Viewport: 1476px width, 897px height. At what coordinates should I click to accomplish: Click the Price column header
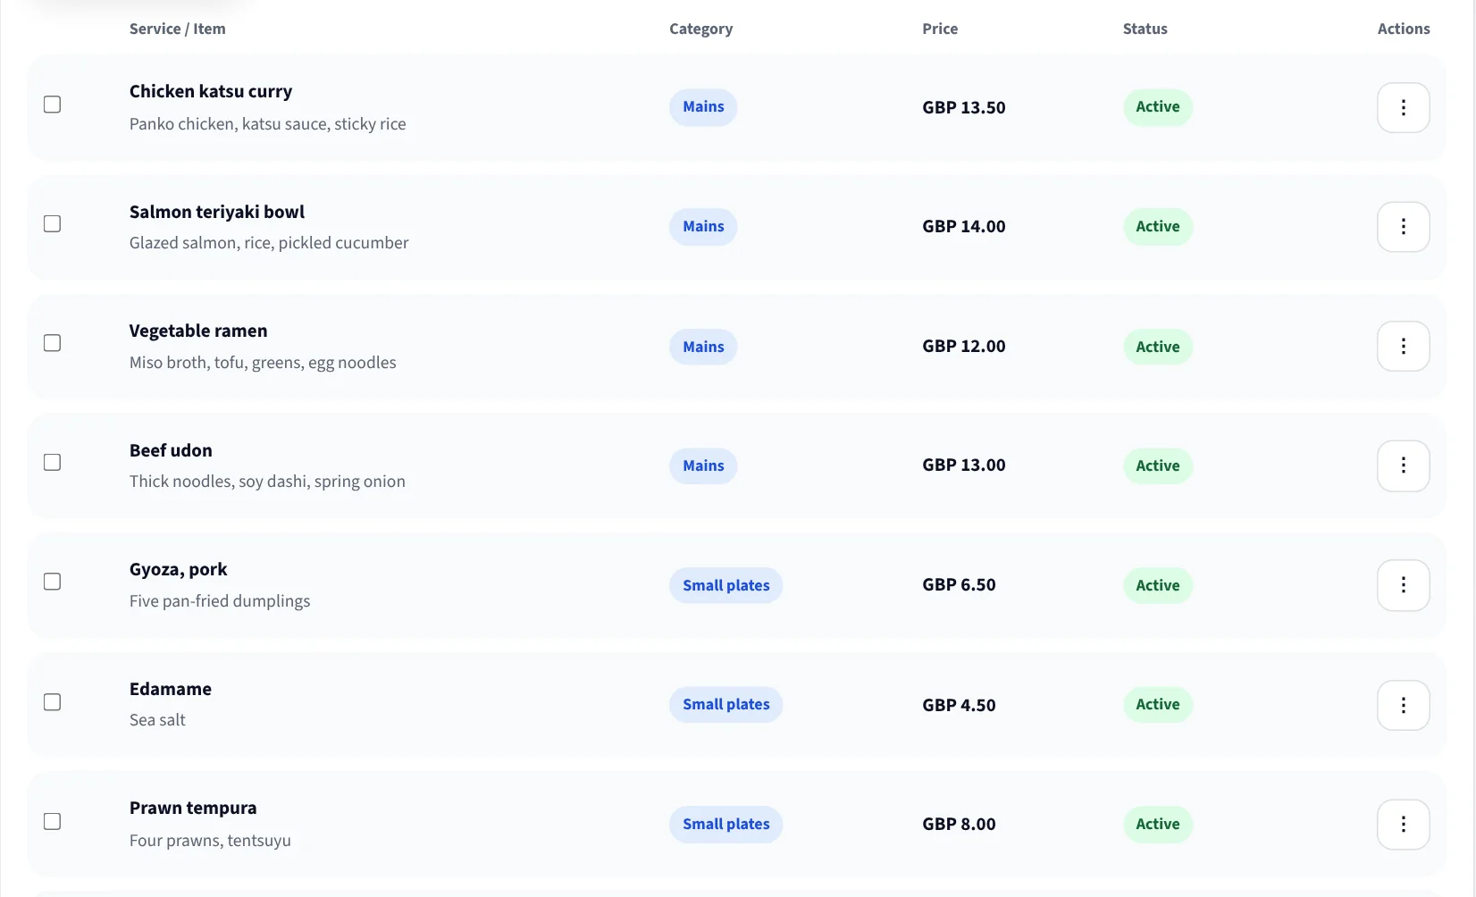click(x=940, y=29)
